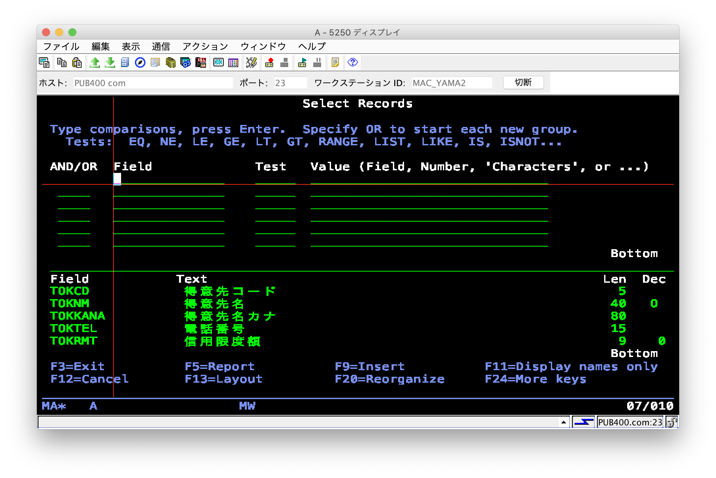The width and height of the screenshot is (716, 478).
Task: Click the green upload arrow icon
Action: [95, 62]
